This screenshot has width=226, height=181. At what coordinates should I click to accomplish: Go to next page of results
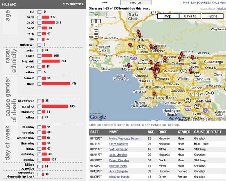pos(221,8)
